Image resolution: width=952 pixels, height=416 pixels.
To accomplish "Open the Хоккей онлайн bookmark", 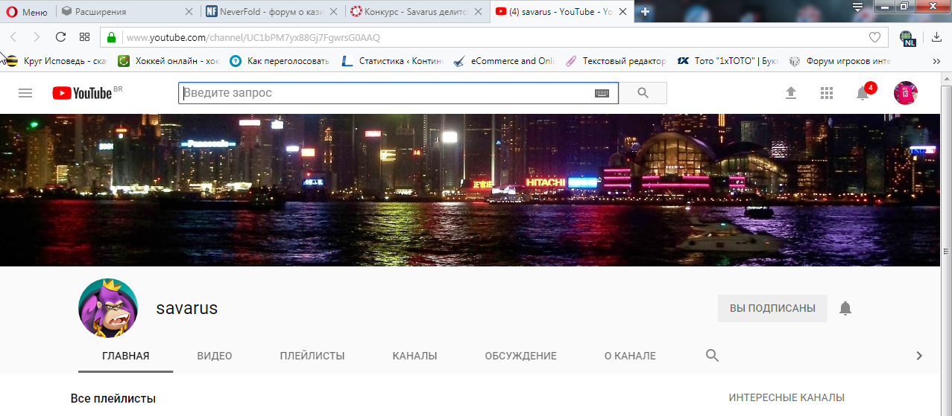I will pos(170,61).
